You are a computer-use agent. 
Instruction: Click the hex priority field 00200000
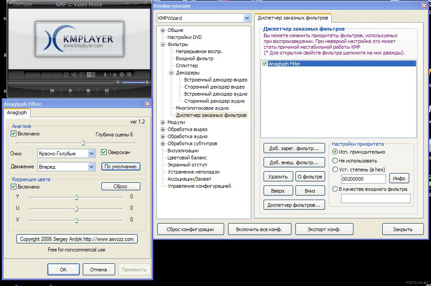point(363,179)
